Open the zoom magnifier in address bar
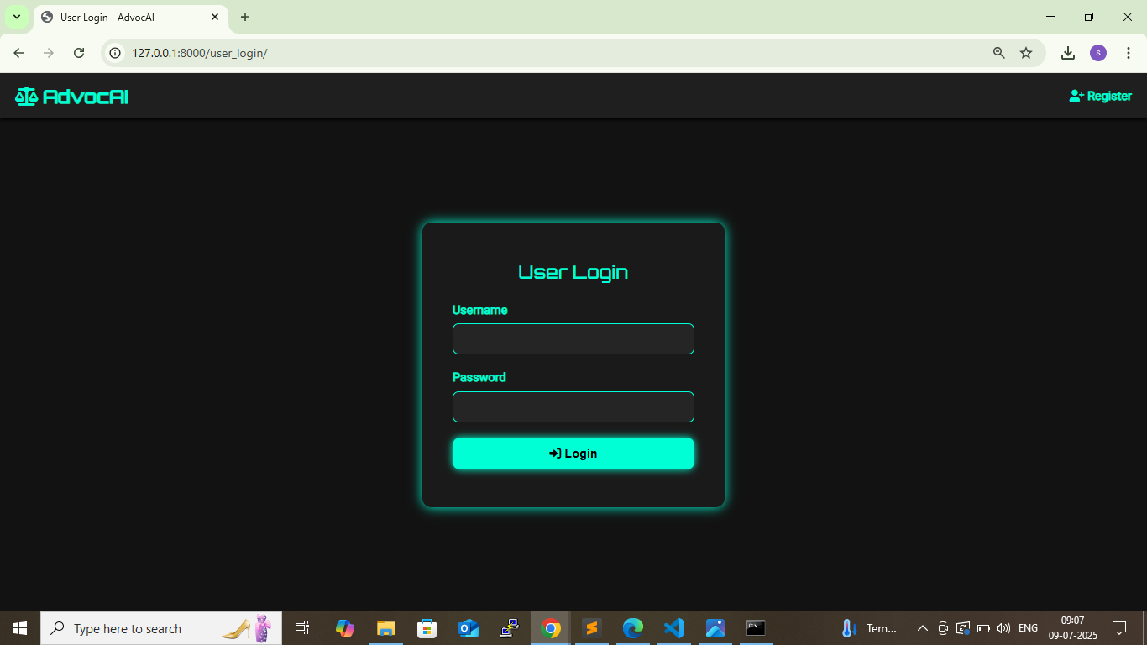The width and height of the screenshot is (1147, 645). (999, 53)
